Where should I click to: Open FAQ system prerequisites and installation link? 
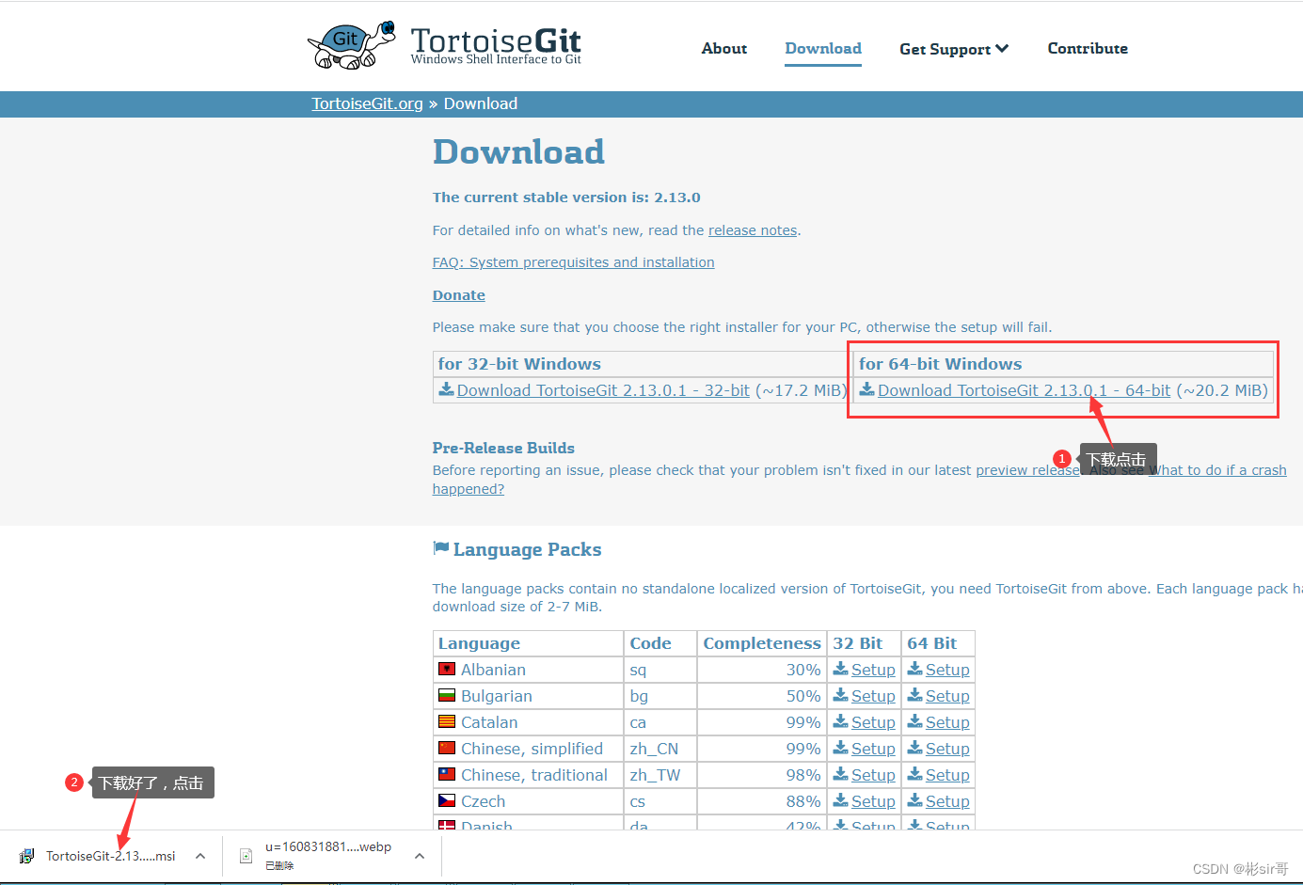coord(574,262)
